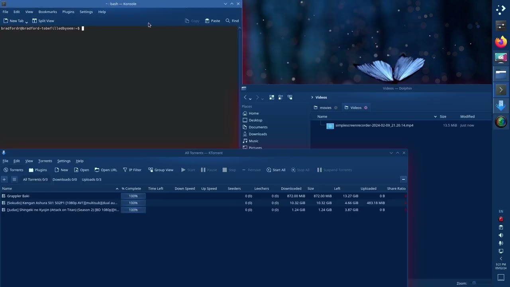Viewport: 510px width, 287px height.
Task: Click New torrent button in KTorrent toolbar
Action: point(61,170)
